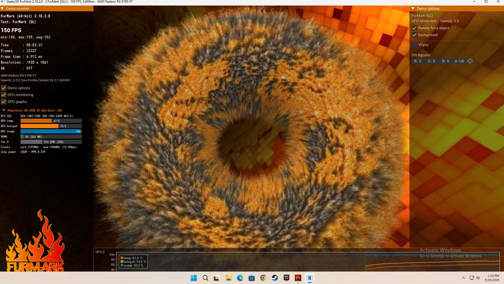Click the GPU hotspot 74°C bar
The height and width of the screenshot is (284, 504).
51,126
